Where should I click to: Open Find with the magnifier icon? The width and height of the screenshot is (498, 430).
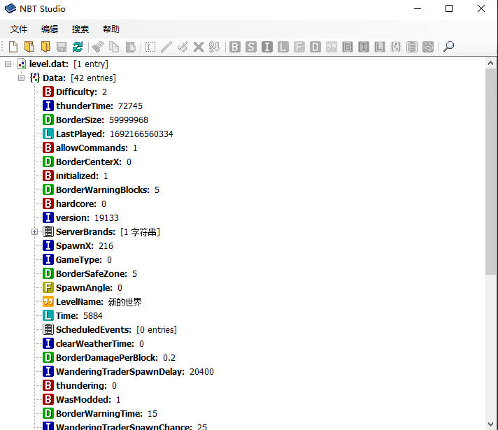(x=448, y=47)
